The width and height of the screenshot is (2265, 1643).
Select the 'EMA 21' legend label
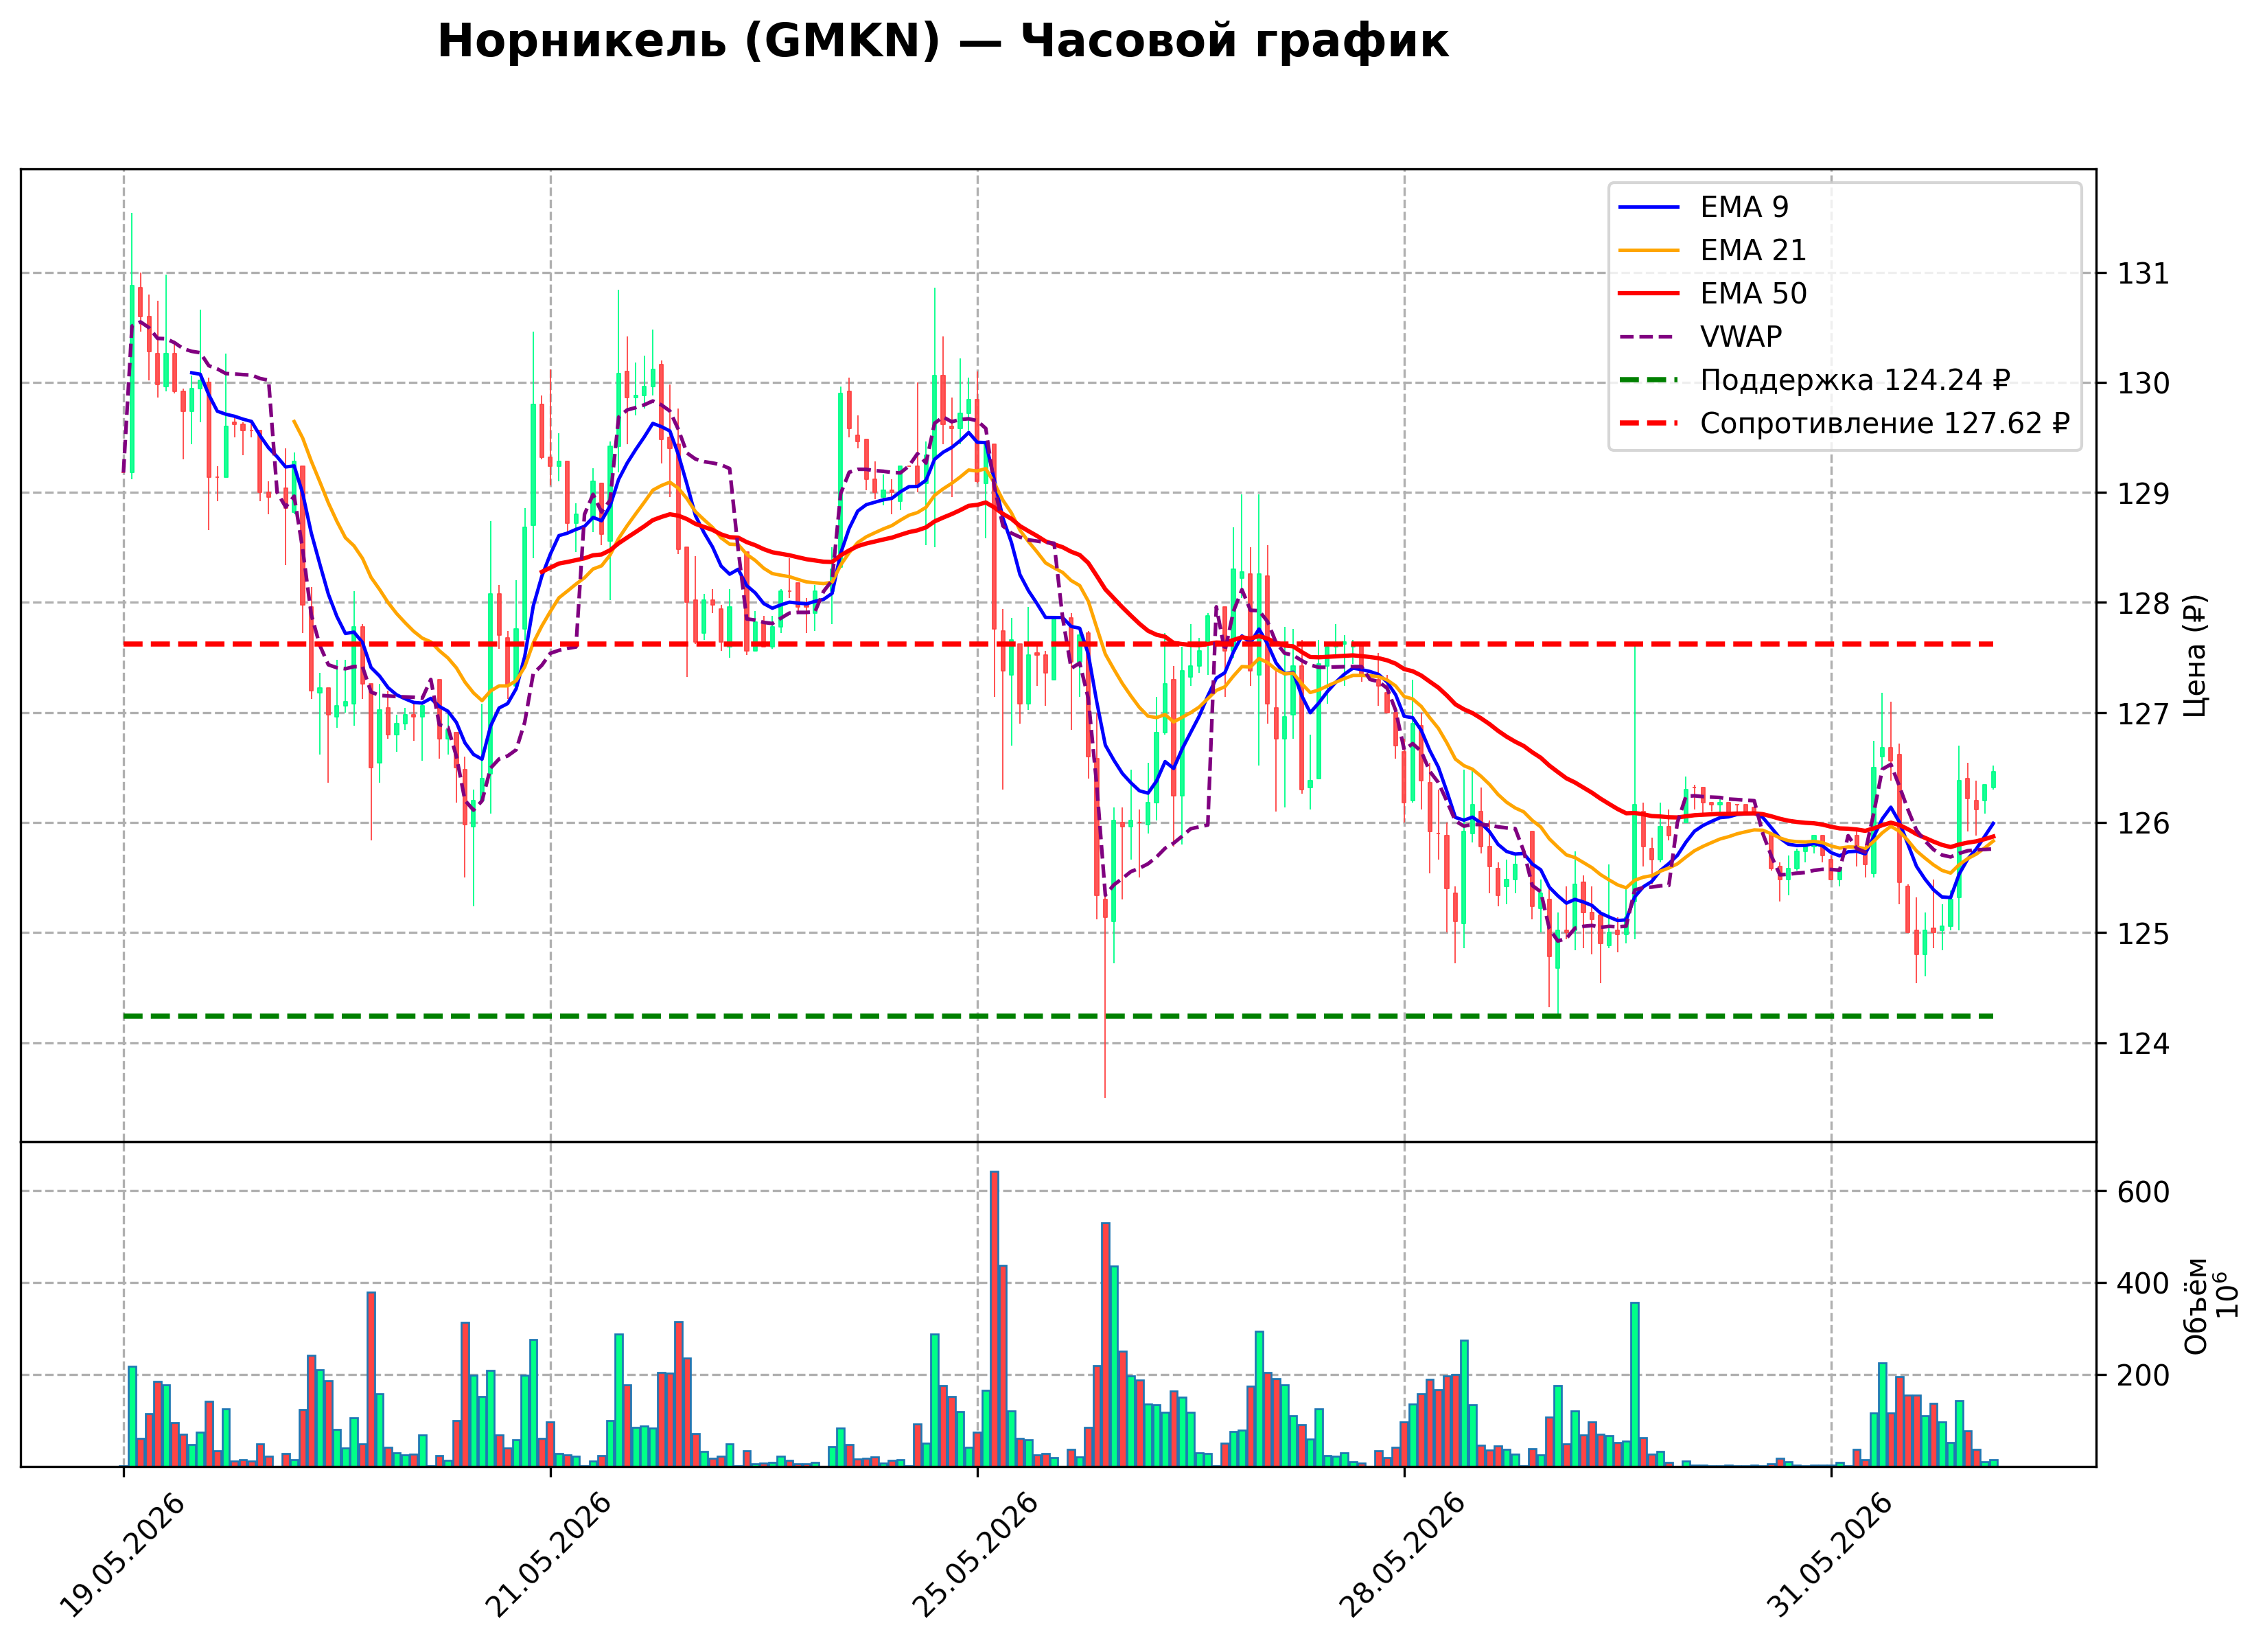coord(1753,250)
